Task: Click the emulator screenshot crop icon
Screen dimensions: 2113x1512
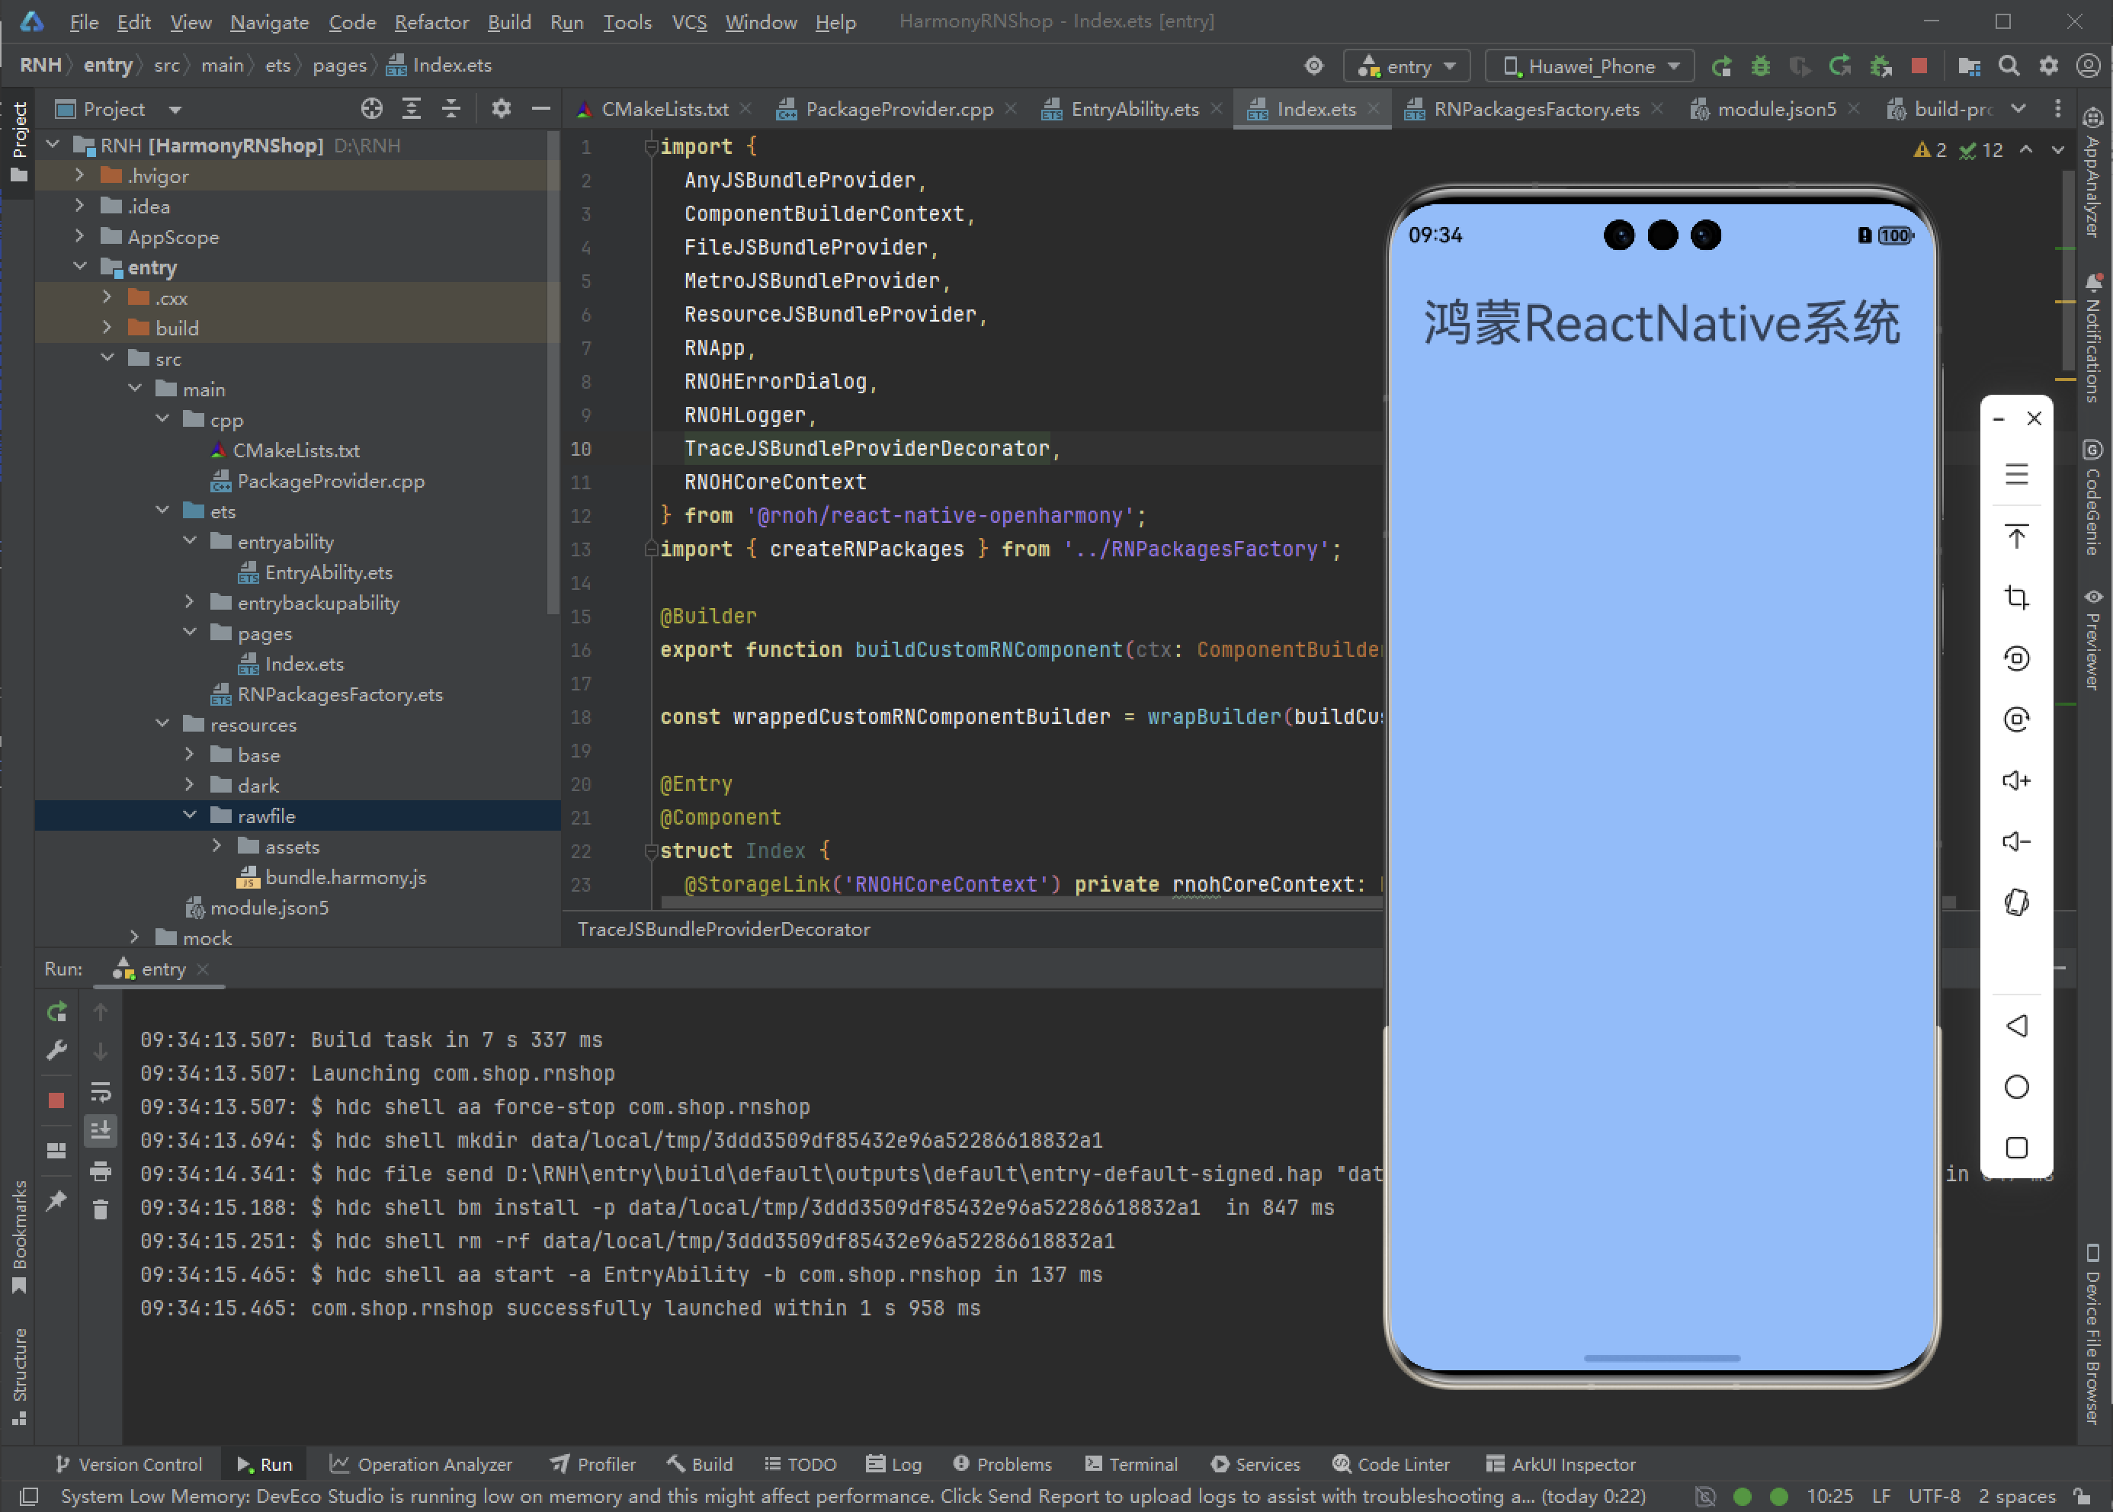Action: (2016, 597)
